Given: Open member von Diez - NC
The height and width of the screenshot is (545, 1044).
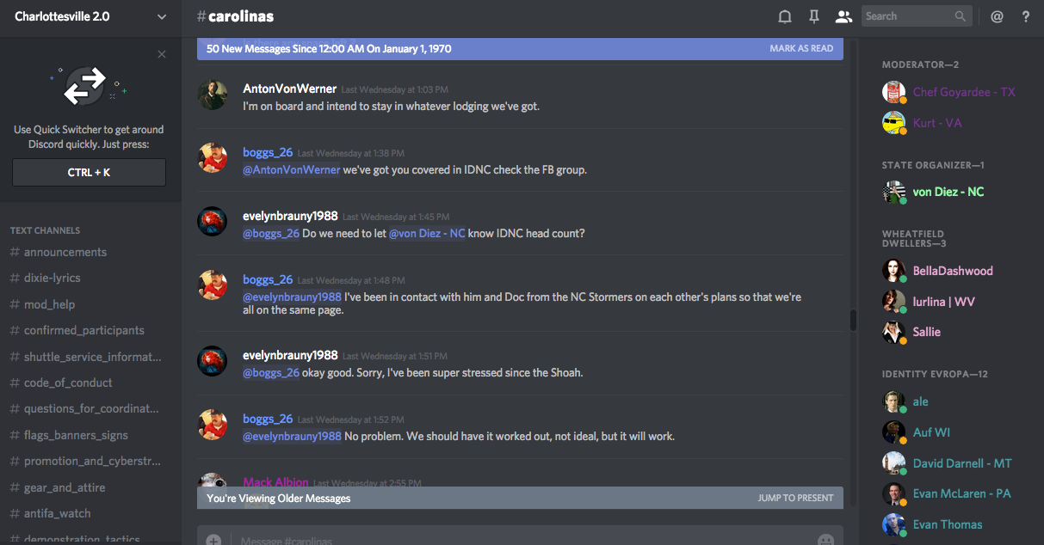Looking at the screenshot, I should pos(948,192).
